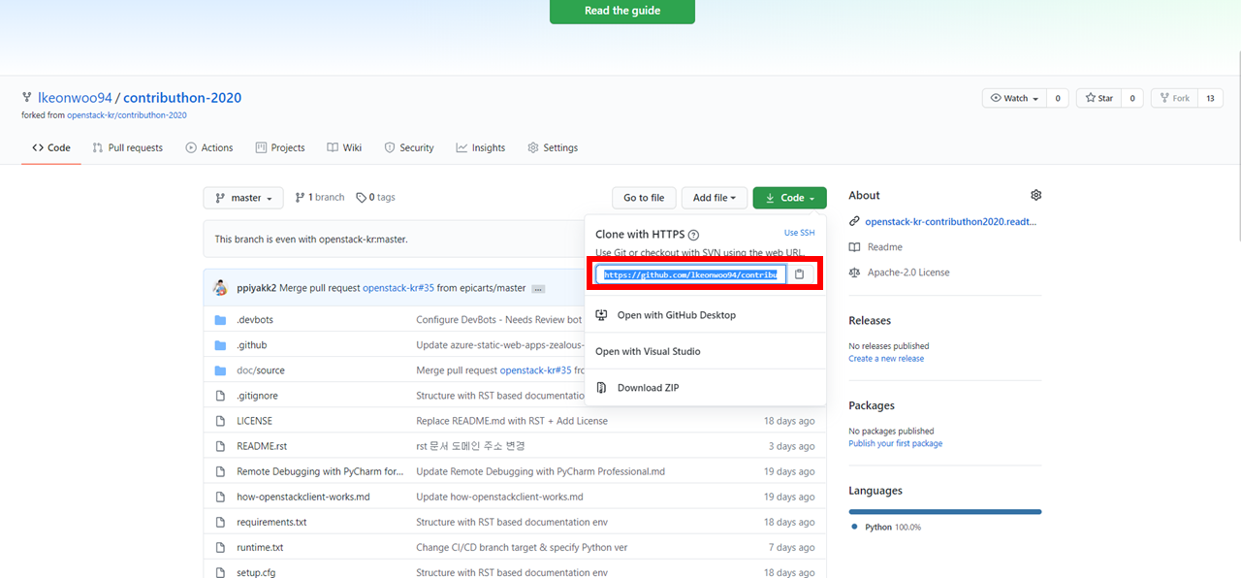Screen dimensions: 1241x578
Task: Click the ppiyakk2 avatar image
Action: pos(221,288)
